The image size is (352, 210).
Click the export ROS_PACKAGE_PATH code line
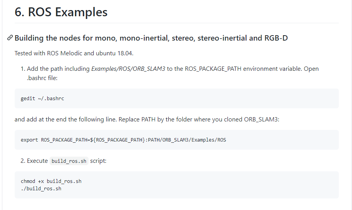[x=123, y=140]
